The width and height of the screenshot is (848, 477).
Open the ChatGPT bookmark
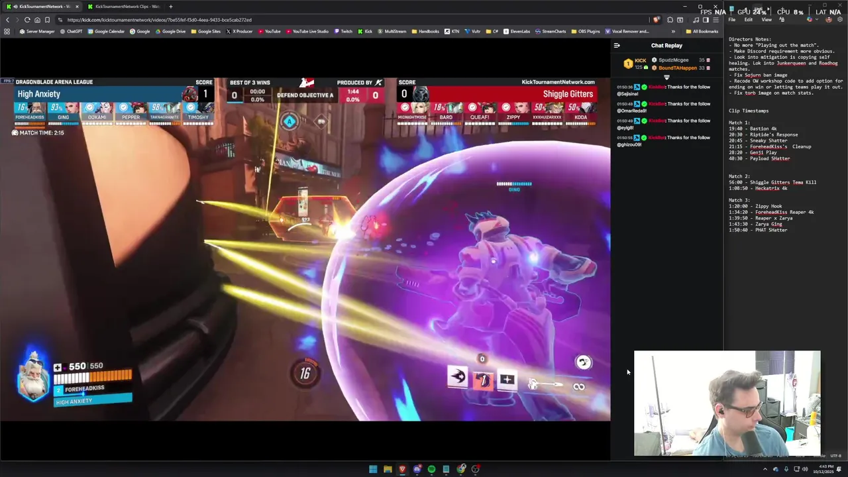(x=71, y=31)
